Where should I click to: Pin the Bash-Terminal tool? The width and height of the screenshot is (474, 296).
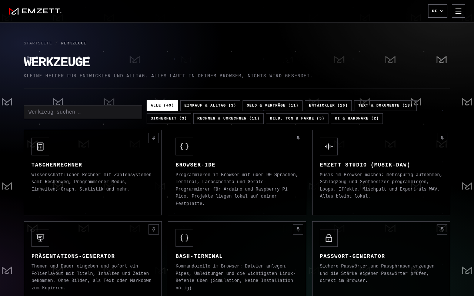[x=298, y=229]
